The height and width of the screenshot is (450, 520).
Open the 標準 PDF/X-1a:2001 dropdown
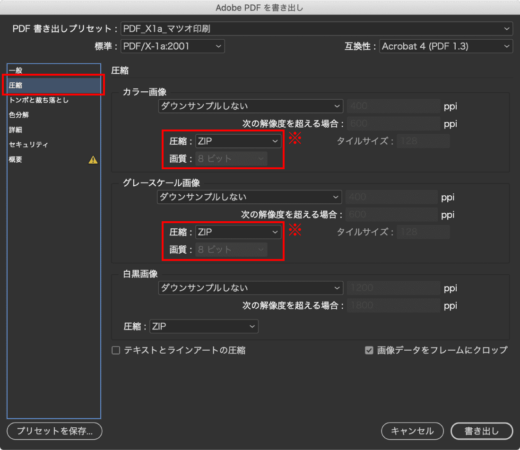[173, 46]
